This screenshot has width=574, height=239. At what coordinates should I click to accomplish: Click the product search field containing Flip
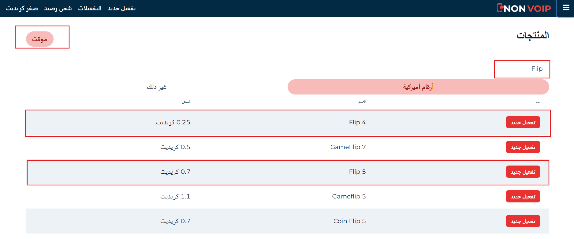coord(288,69)
